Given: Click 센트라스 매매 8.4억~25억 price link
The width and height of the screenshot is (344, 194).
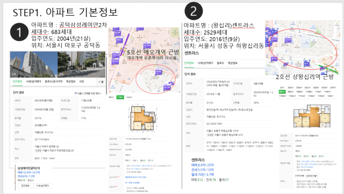Looking at the screenshot, I should (x=202, y=165).
